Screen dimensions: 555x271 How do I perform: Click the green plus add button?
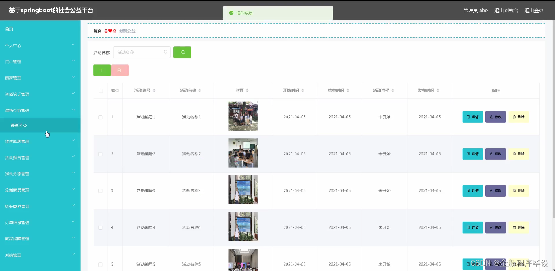102,70
